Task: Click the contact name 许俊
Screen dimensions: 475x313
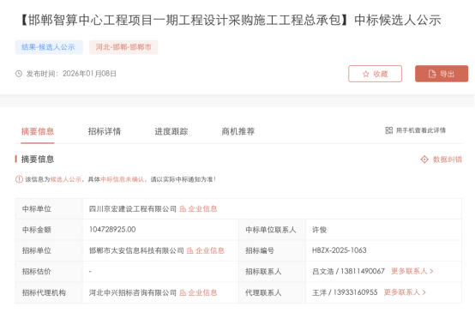Action: click(320, 230)
